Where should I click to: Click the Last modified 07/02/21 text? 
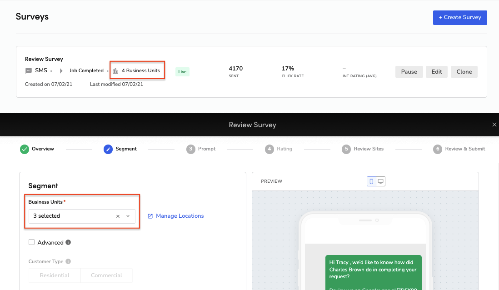pyautogui.click(x=116, y=85)
